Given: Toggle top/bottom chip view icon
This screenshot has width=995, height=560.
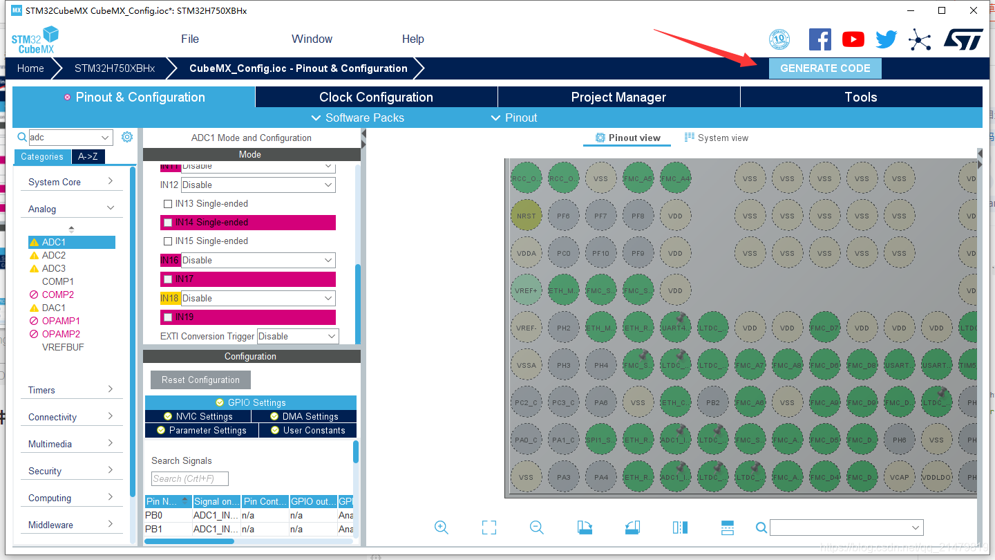Looking at the screenshot, I should 727,528.
